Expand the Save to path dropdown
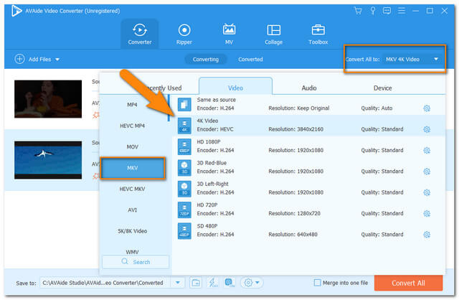Screen dimensions: 459x300 178,283
